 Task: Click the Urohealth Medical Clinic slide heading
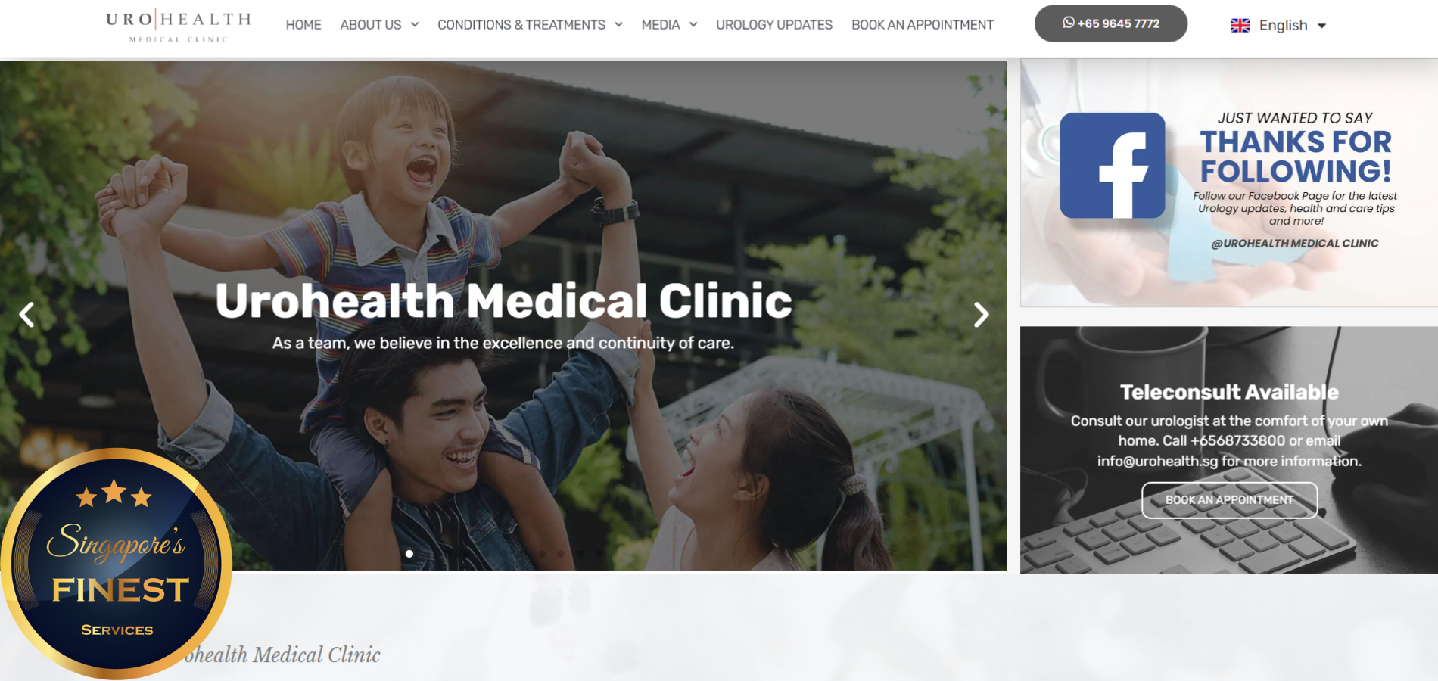point(503,300)
